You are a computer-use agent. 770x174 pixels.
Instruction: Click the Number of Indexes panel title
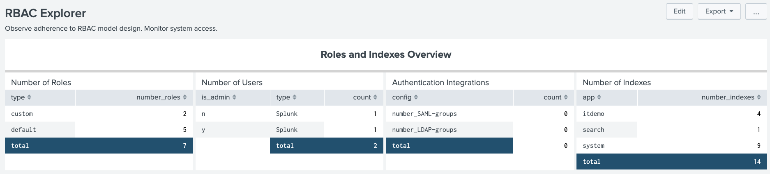pyautogui.click(x=617, y=83)
